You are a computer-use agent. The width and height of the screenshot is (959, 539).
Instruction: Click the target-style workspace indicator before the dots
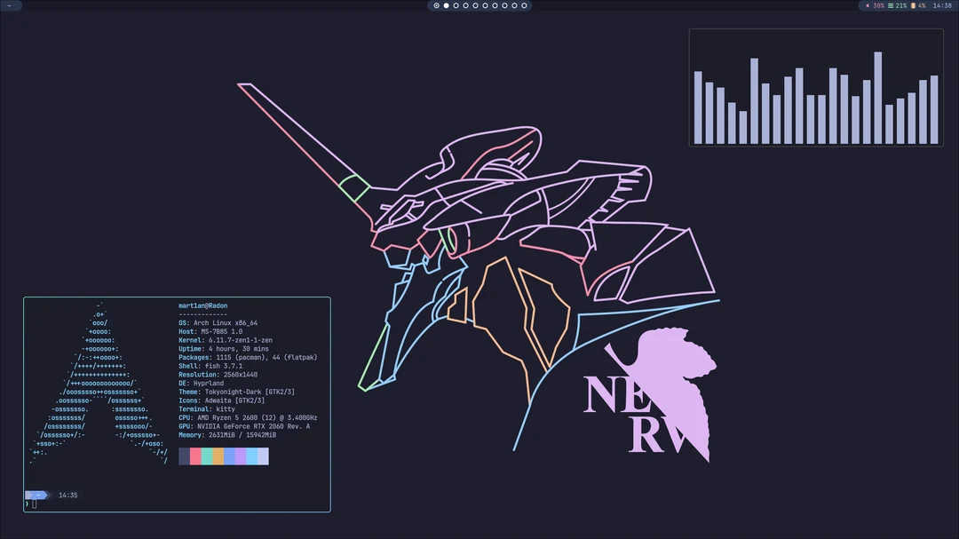coord(435,5)
